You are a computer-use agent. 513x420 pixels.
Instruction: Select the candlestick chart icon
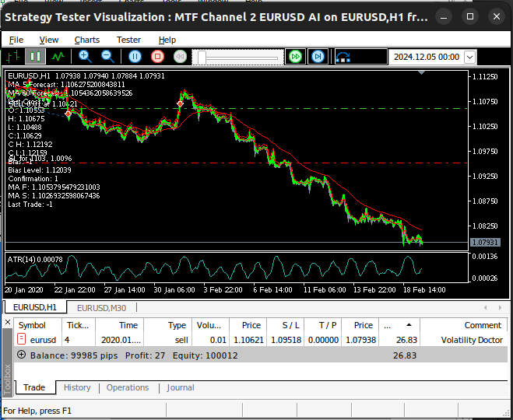tap(35, 57)
